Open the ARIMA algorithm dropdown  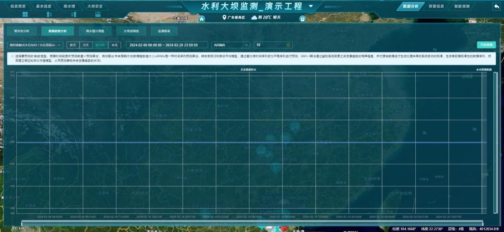coord(231,45)
